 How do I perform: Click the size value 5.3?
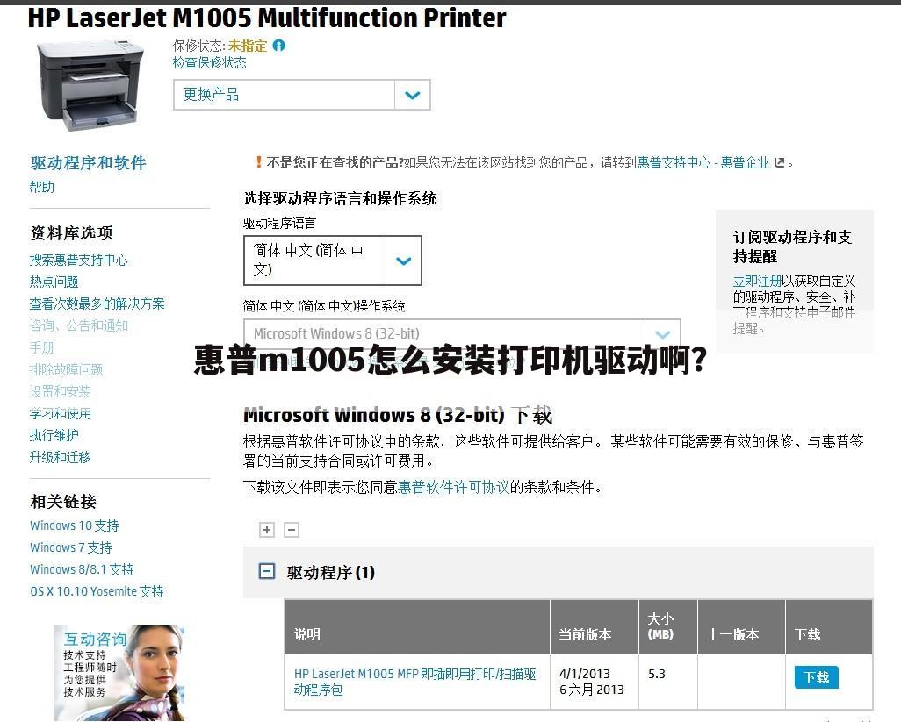657,674
